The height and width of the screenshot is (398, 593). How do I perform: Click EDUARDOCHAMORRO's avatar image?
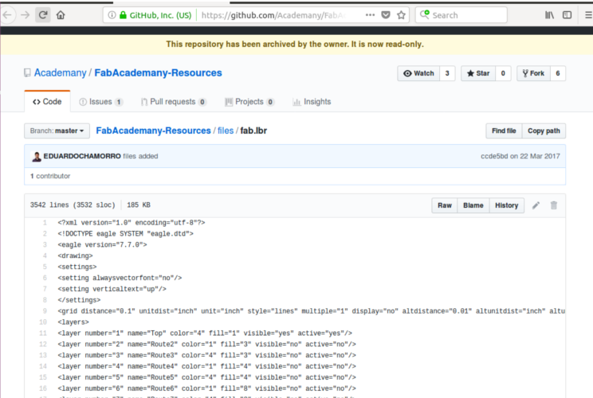(x=37, y=156)
